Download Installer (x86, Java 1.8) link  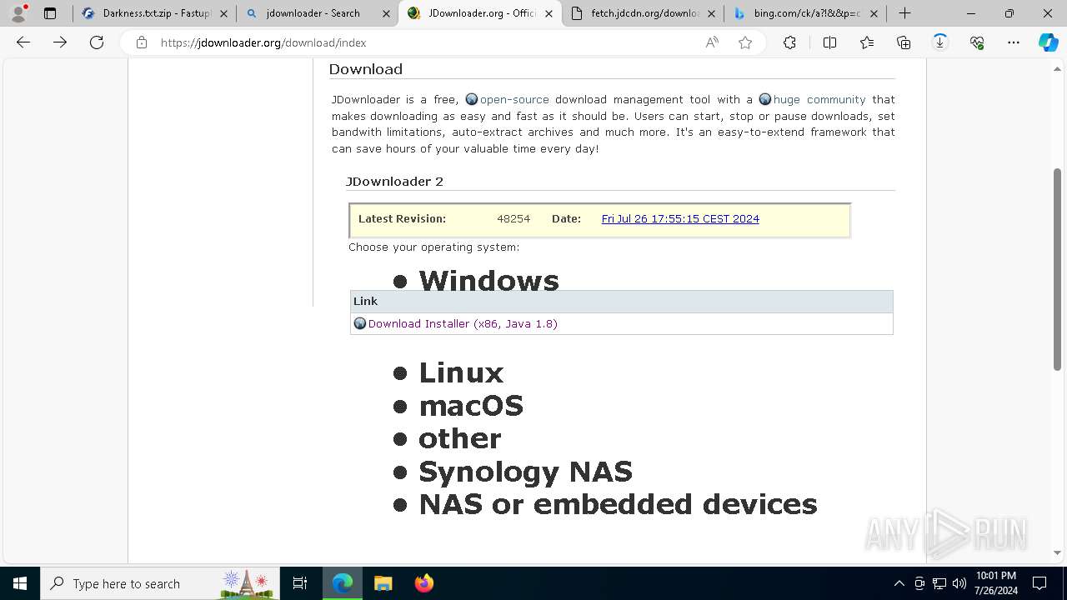[x=463, y=323]
